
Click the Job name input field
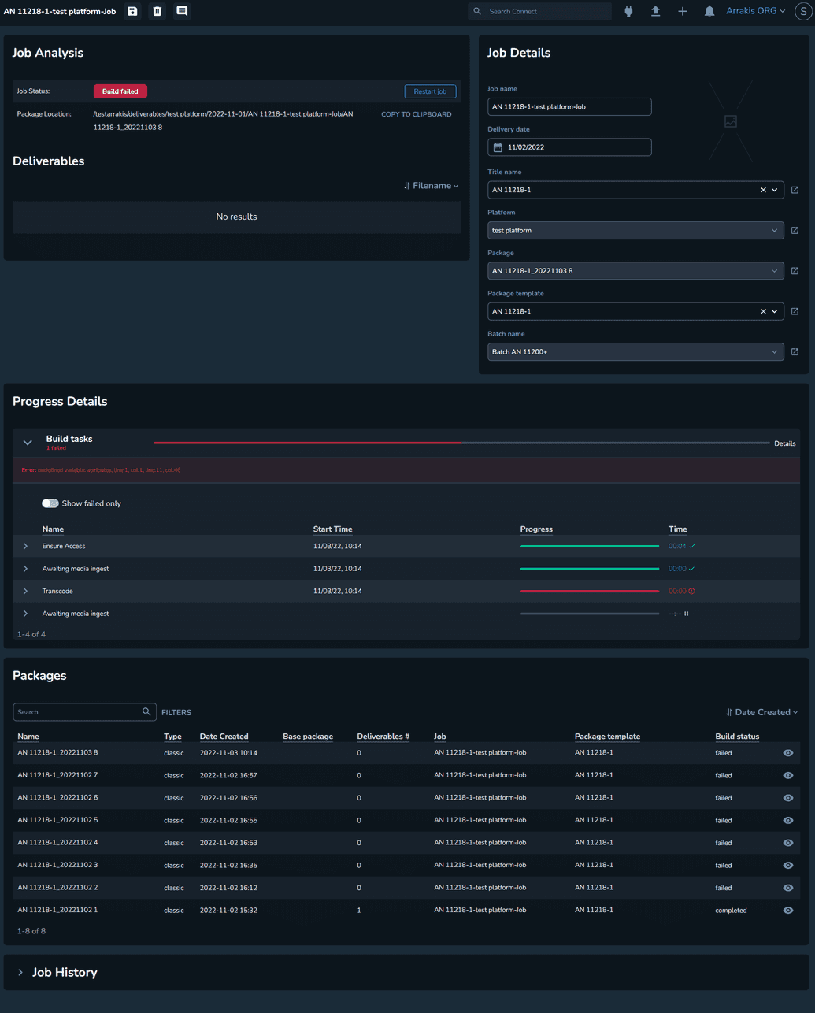569,106
